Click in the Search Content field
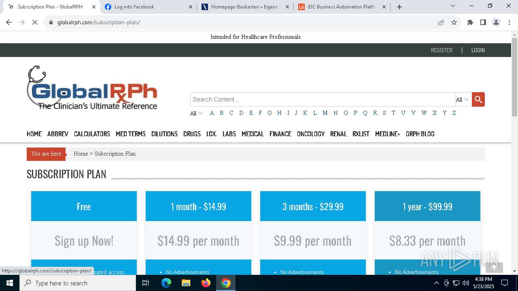 coord(323,99)
